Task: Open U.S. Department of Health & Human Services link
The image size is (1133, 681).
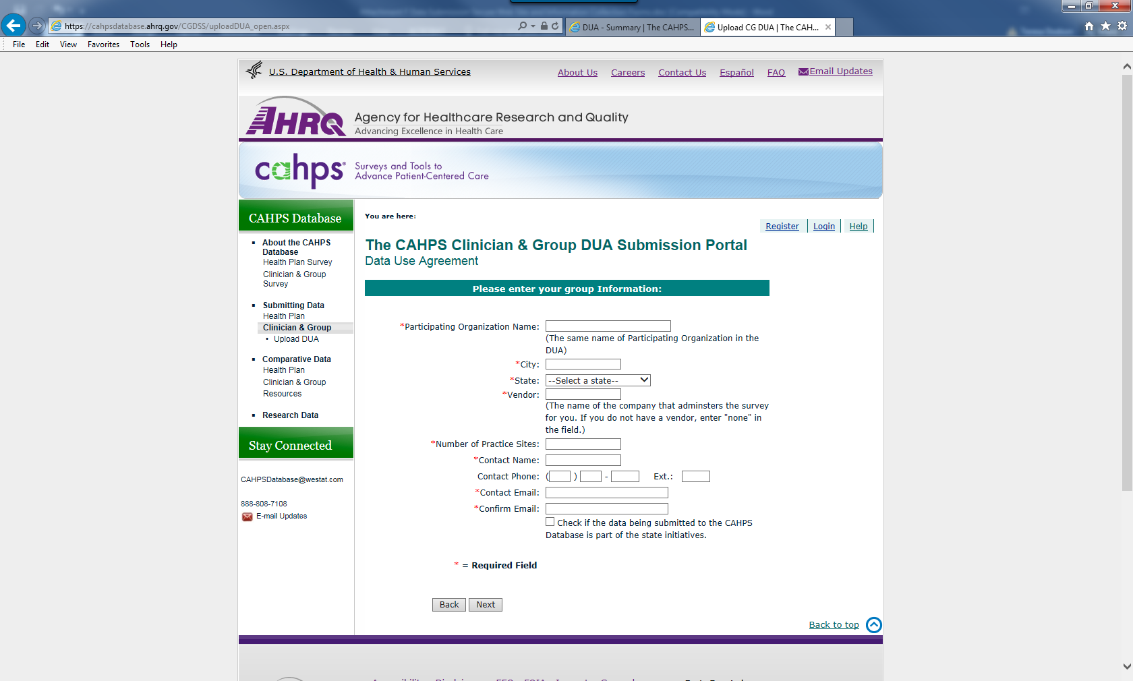Action: tap(370, 72)
